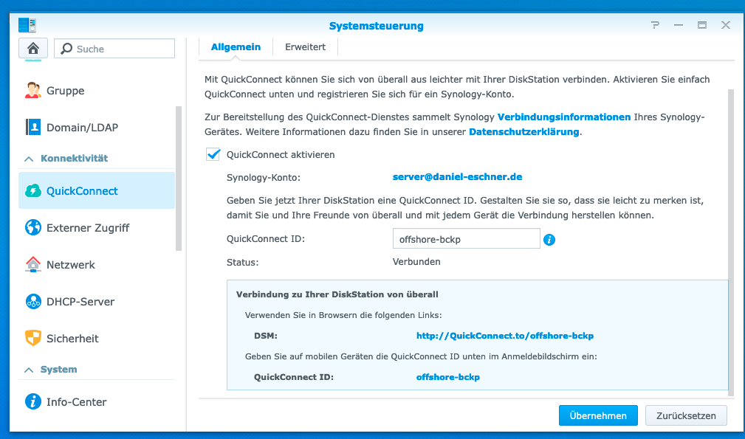Open DHCP-Server sidebar icon
This screenshot has height=439, width=745.
[33, 302]
